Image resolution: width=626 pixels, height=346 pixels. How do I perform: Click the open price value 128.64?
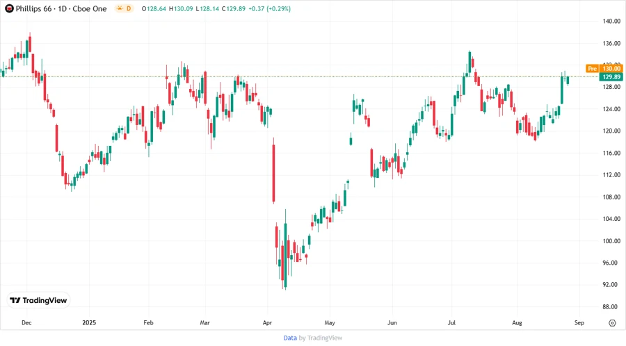[x=158, y=8]
